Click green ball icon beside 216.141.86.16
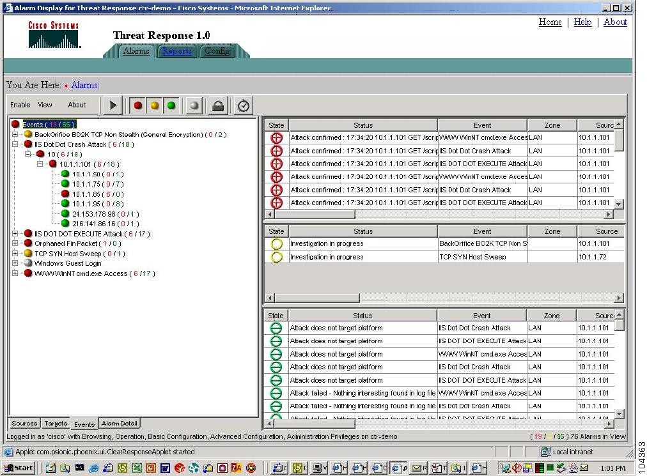 [65, 224]
